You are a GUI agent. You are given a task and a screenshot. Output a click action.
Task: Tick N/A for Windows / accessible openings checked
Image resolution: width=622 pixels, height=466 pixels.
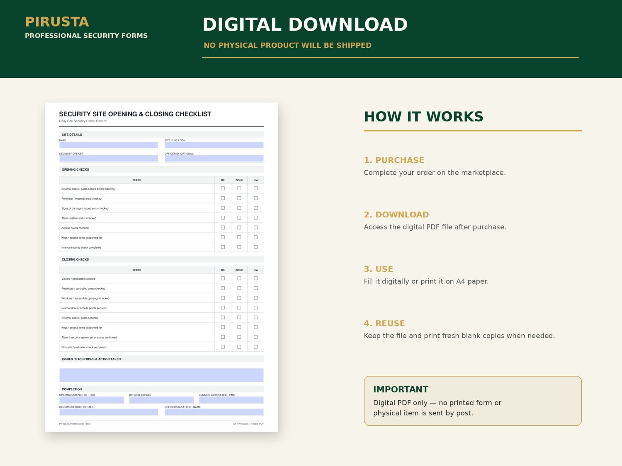[256, 298]
